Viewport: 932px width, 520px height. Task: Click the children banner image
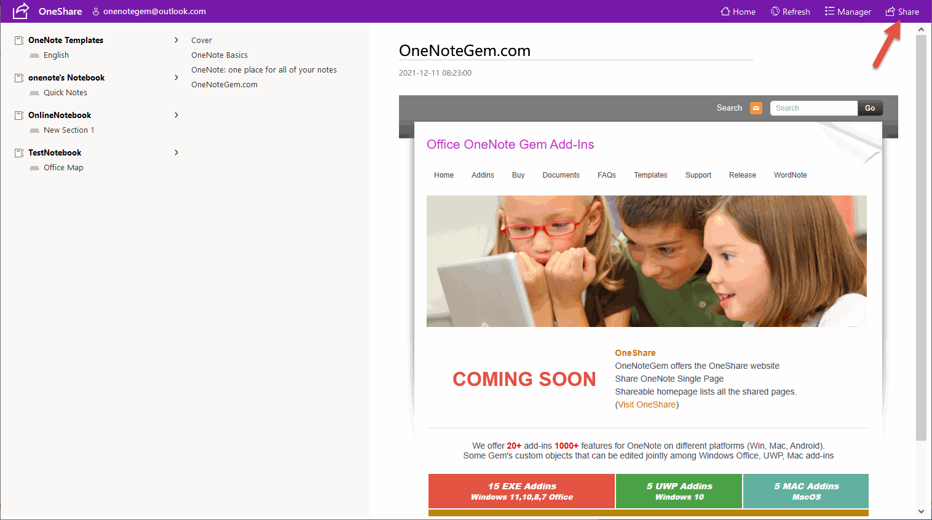(x=647, y=261)
